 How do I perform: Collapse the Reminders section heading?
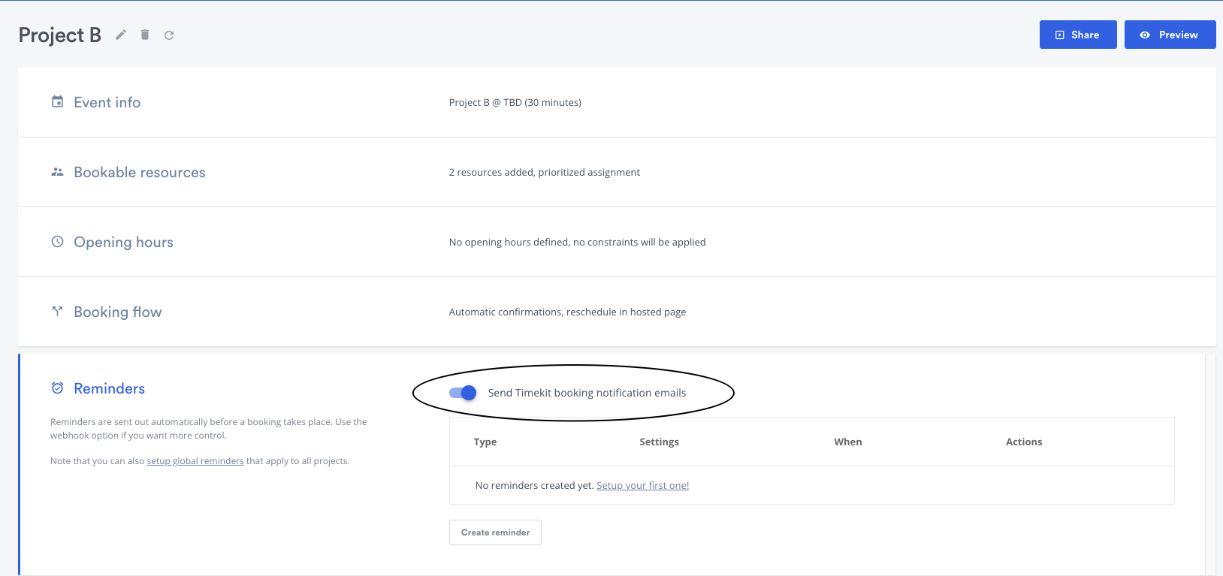(x=109, y=388)
